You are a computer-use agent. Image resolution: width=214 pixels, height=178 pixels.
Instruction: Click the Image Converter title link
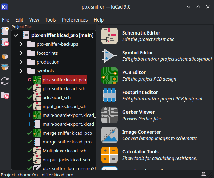click(142, 132)
